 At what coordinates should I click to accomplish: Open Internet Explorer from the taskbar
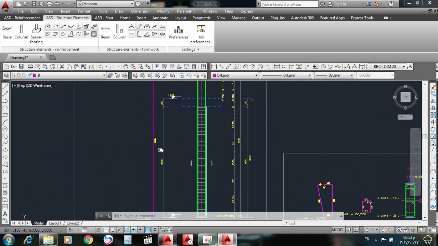(28, 240)
